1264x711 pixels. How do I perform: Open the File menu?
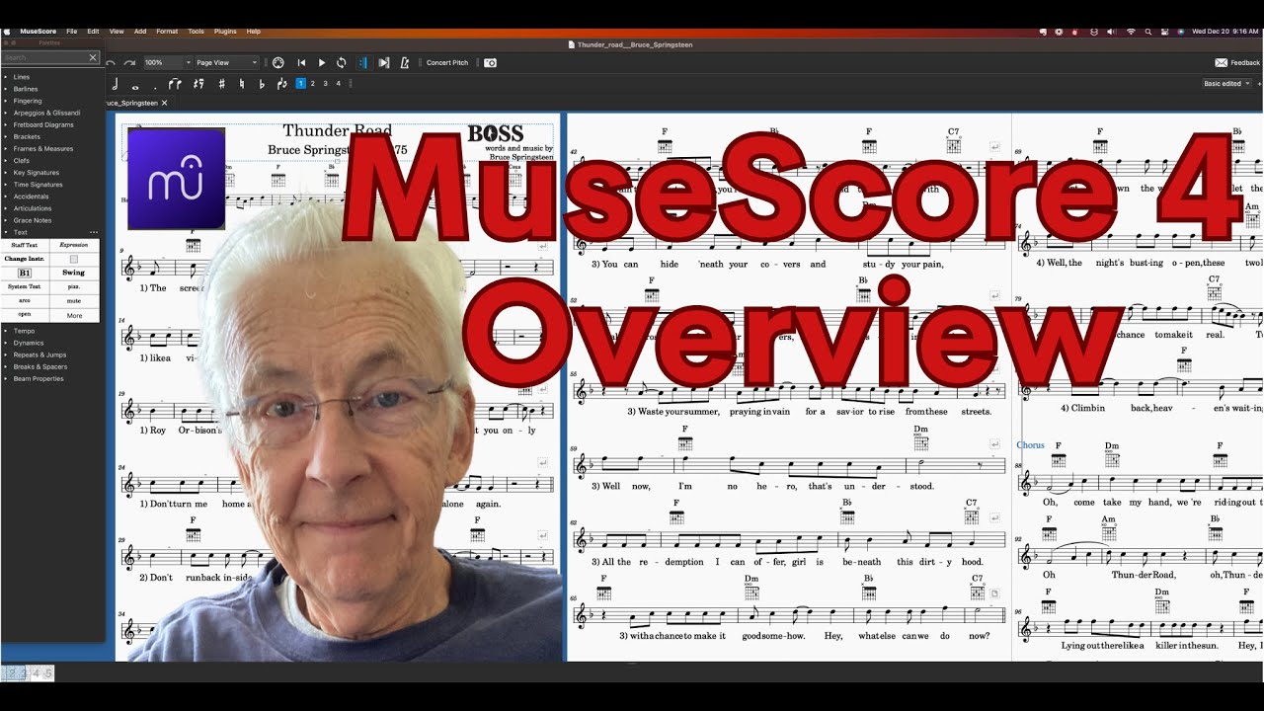coord(72,32)
